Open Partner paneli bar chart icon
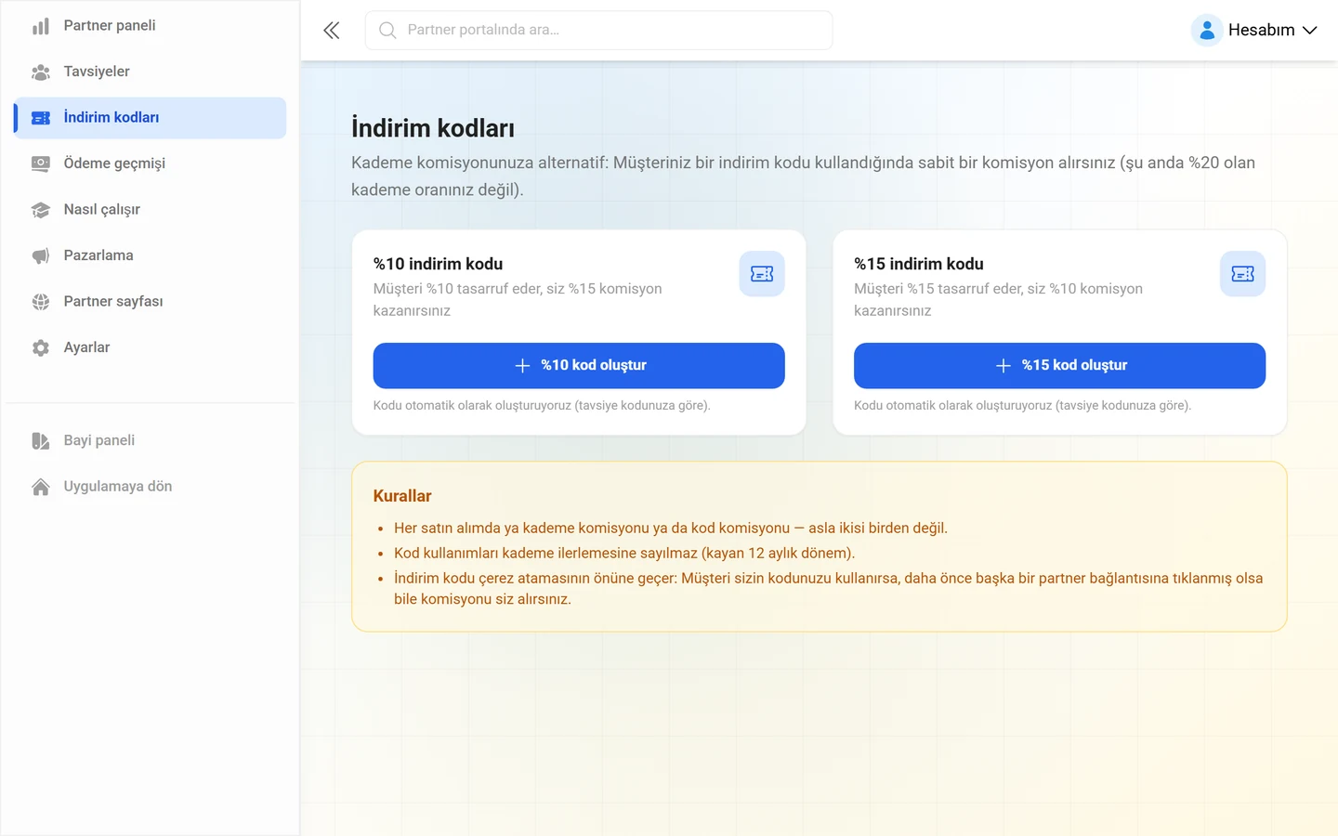 pos(41,26)
